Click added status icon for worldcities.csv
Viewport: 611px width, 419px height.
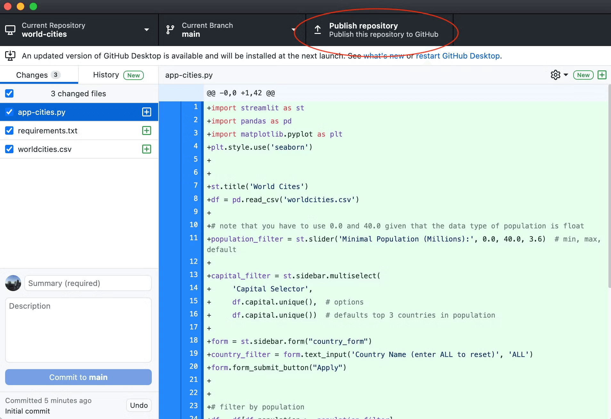pyautogui.click(x=147, y=149)
